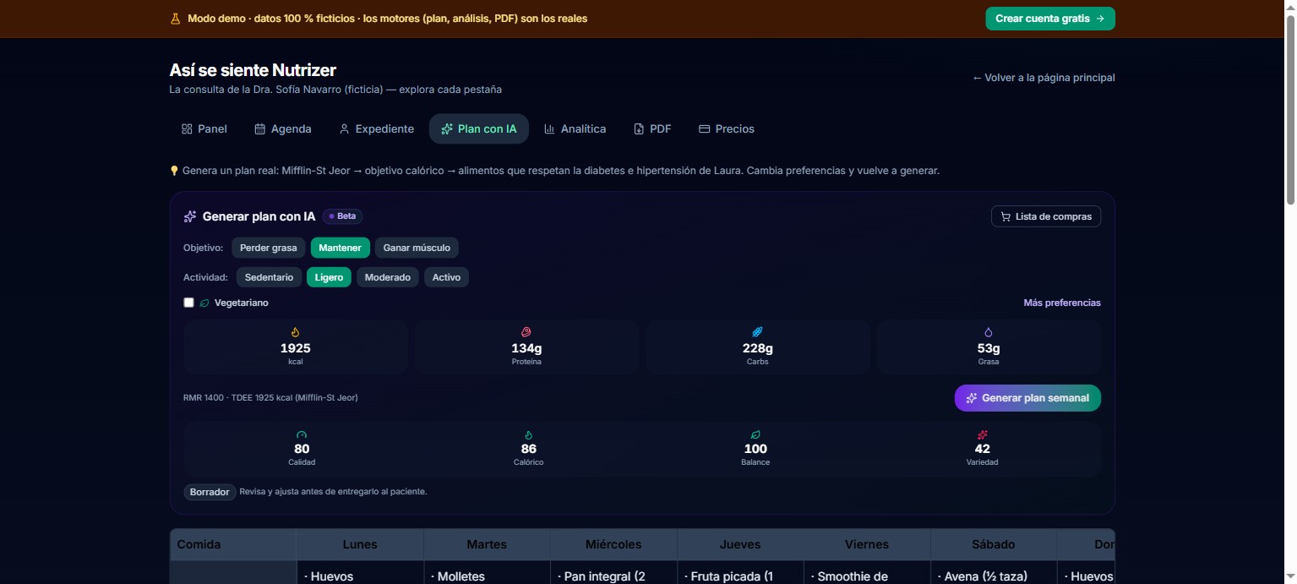Click the sparkle icon above Variedad score
Screen dimensions: 1297x584
click(x=982, y=435)
